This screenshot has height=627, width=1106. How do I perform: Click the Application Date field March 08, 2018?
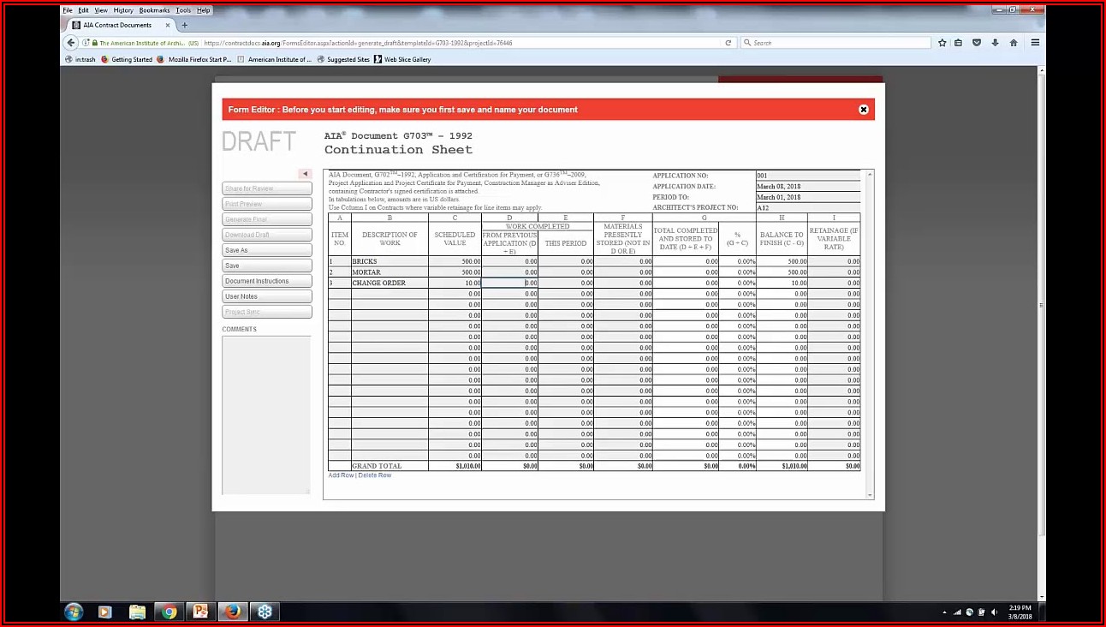807,187
